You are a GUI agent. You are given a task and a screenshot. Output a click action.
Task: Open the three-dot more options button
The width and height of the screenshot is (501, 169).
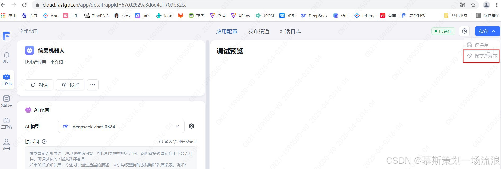point(93,85)
